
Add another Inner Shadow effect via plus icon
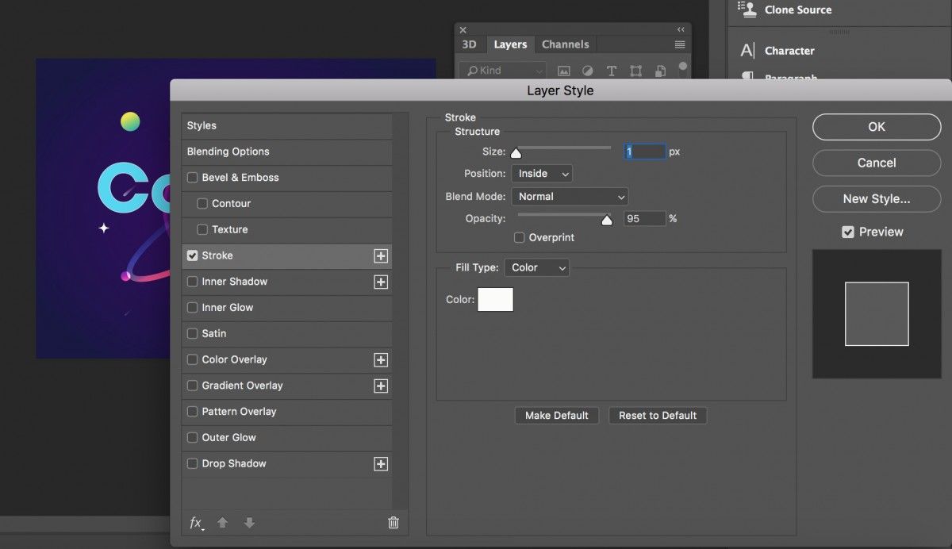click(x=381, y=282)
